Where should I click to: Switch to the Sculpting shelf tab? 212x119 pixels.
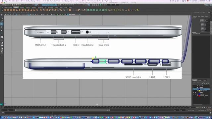point(22,7)
